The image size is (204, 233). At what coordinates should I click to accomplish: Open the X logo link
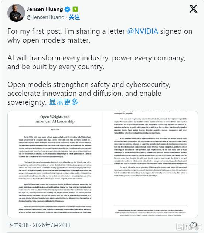[x=193, y=9]
